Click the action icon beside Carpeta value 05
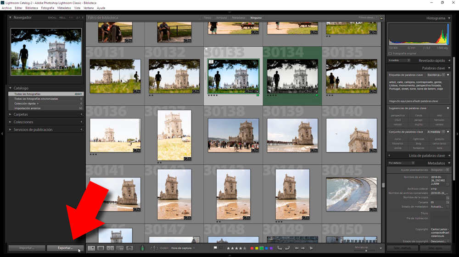The height and width of the screenshot is (257, 459). [448, 202]
